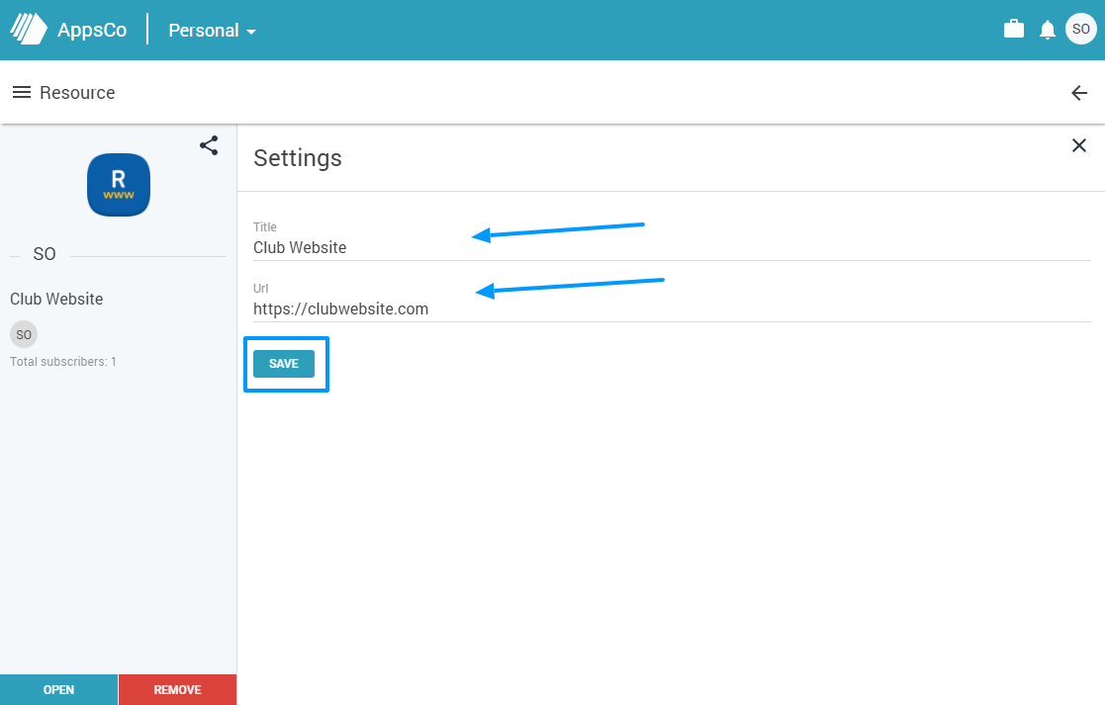Screen dimensions: 1105x705
Task: Save the resource settings
Action: [x=284, y=364]
